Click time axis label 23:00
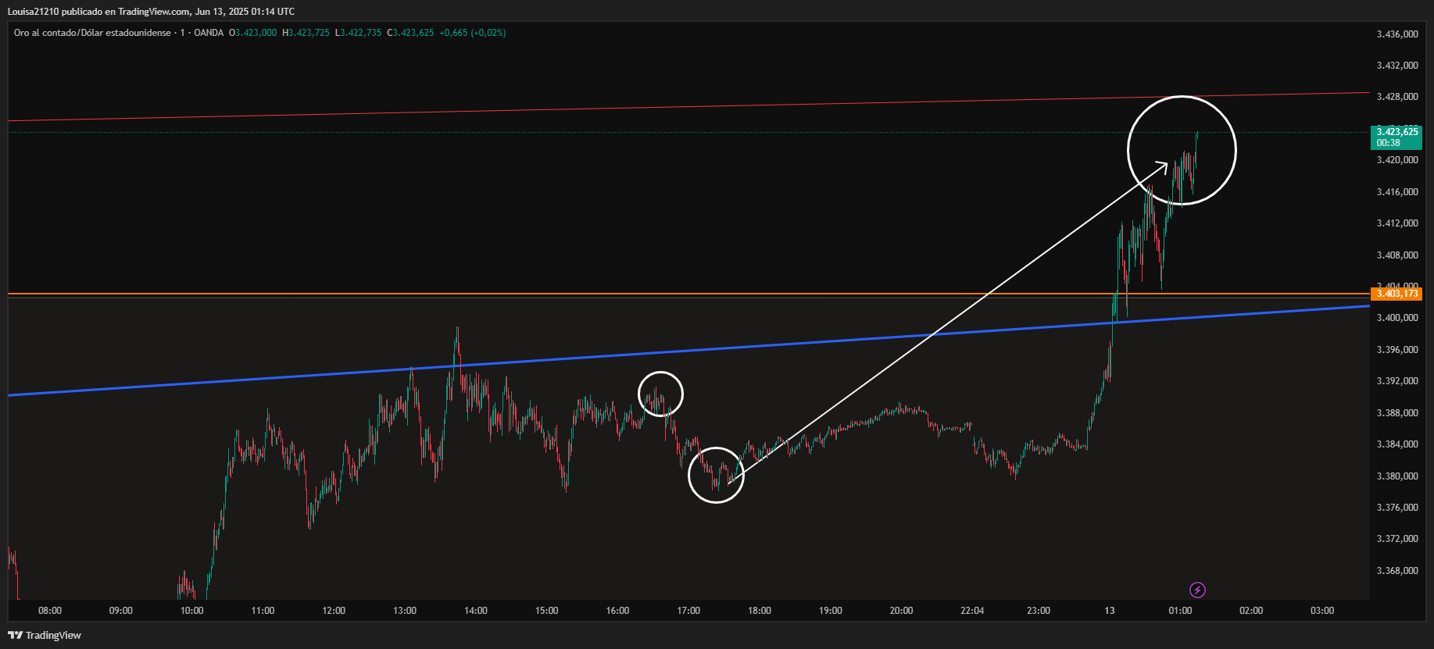The image size is (1434, 649). (1039, 611)
